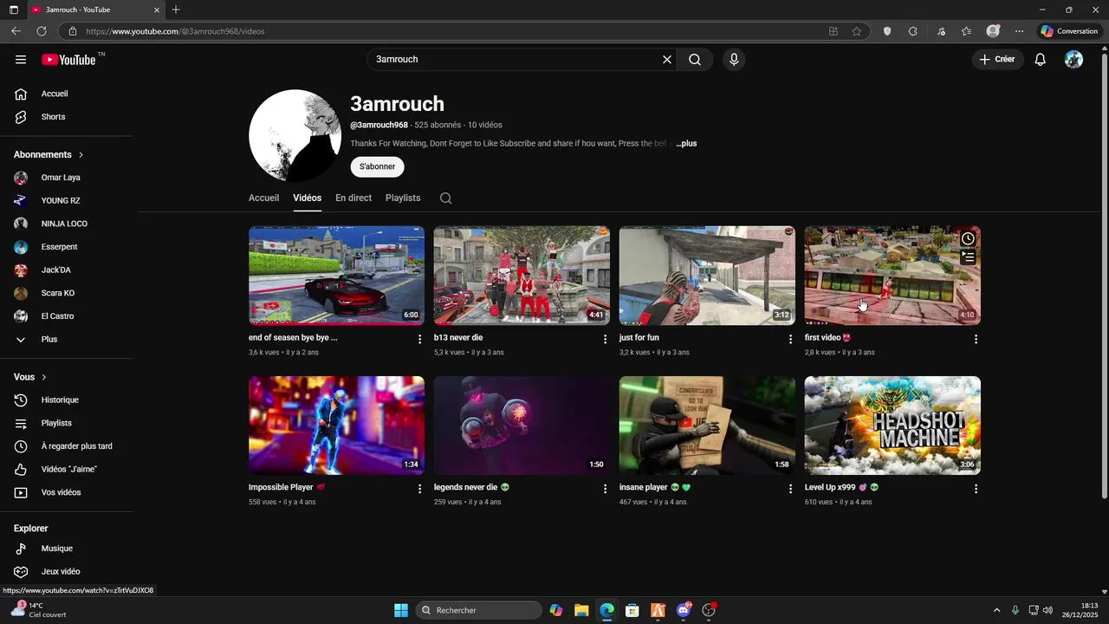Open File Explorer from taskbar
The width and height of the screenshot is (1109, 624).
581,610
